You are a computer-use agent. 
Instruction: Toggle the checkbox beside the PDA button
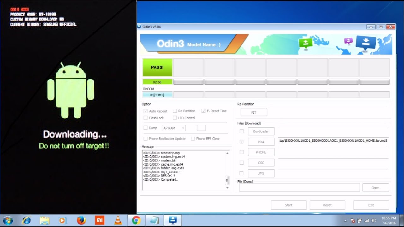click(241, 142)
